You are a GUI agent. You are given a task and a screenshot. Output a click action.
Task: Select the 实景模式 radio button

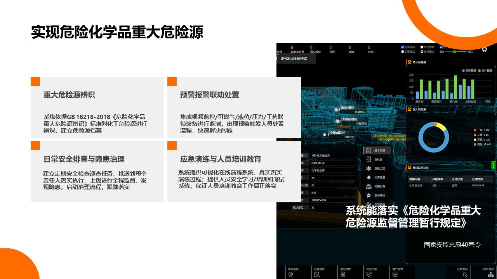point(403,52)
